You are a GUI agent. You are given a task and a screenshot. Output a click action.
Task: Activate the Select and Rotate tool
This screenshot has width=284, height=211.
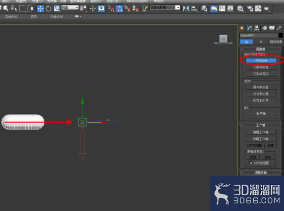(x=48, y=8)
